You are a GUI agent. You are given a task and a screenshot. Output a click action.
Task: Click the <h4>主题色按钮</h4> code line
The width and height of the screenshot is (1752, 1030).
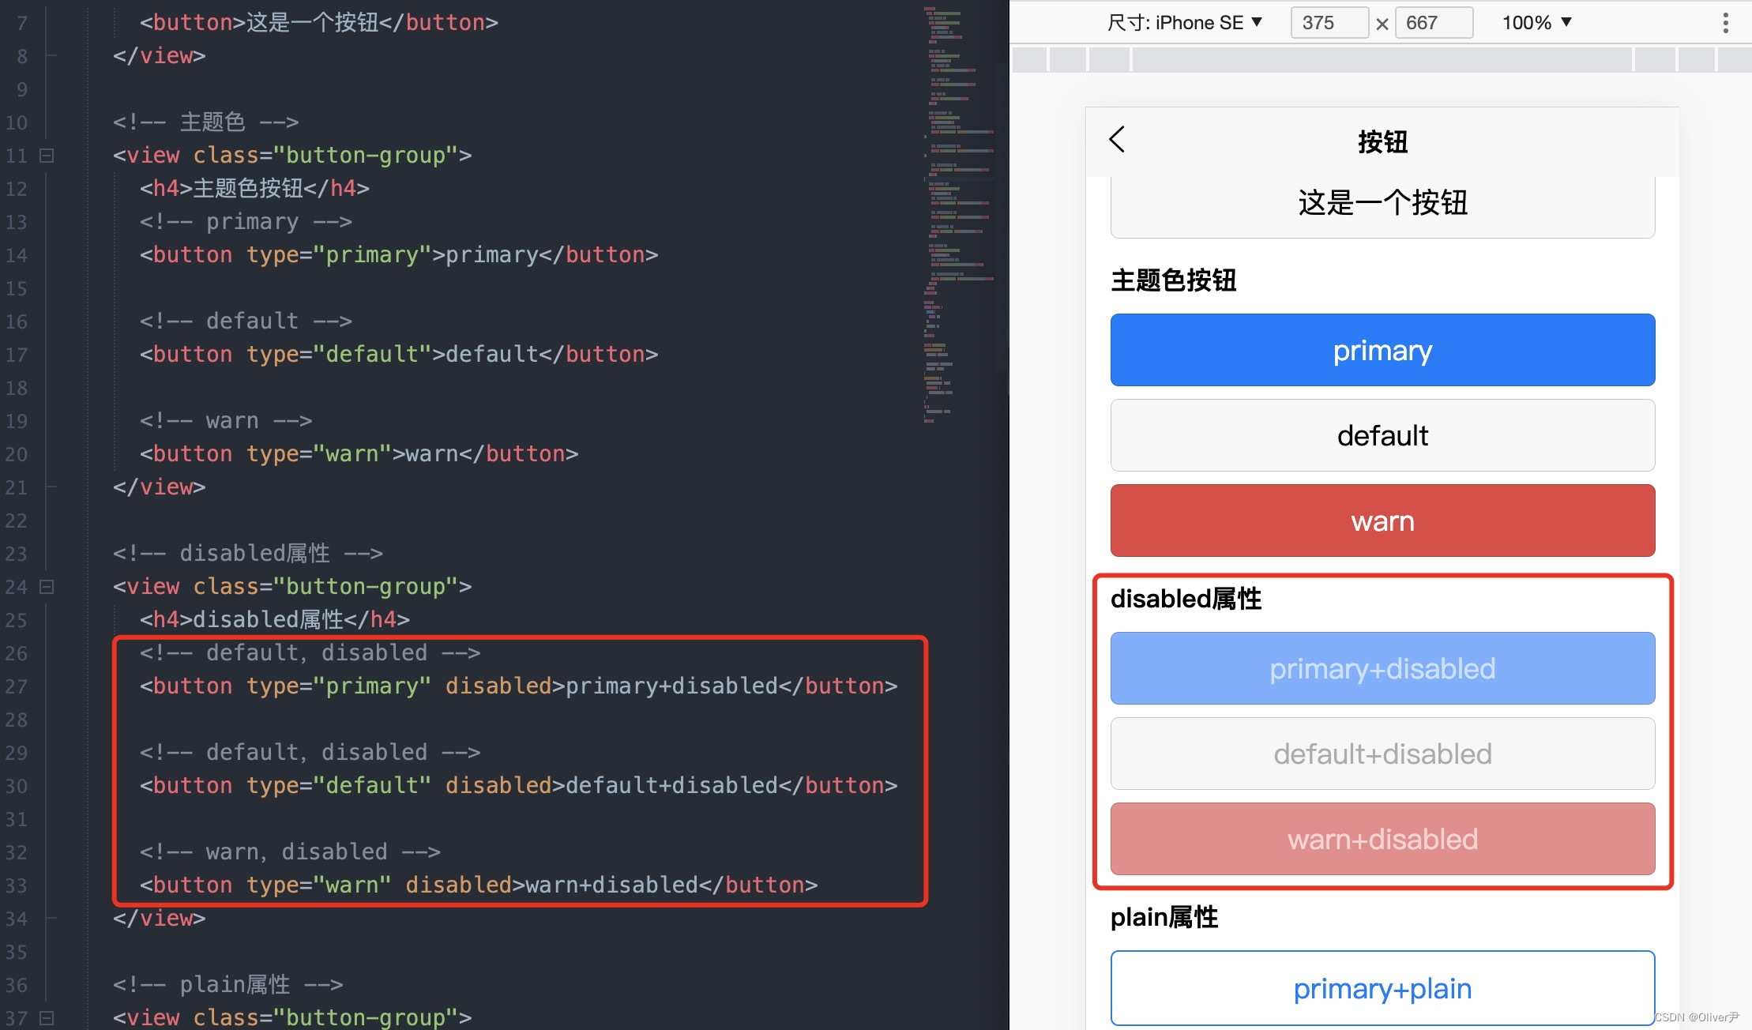(x=254, y=189)
